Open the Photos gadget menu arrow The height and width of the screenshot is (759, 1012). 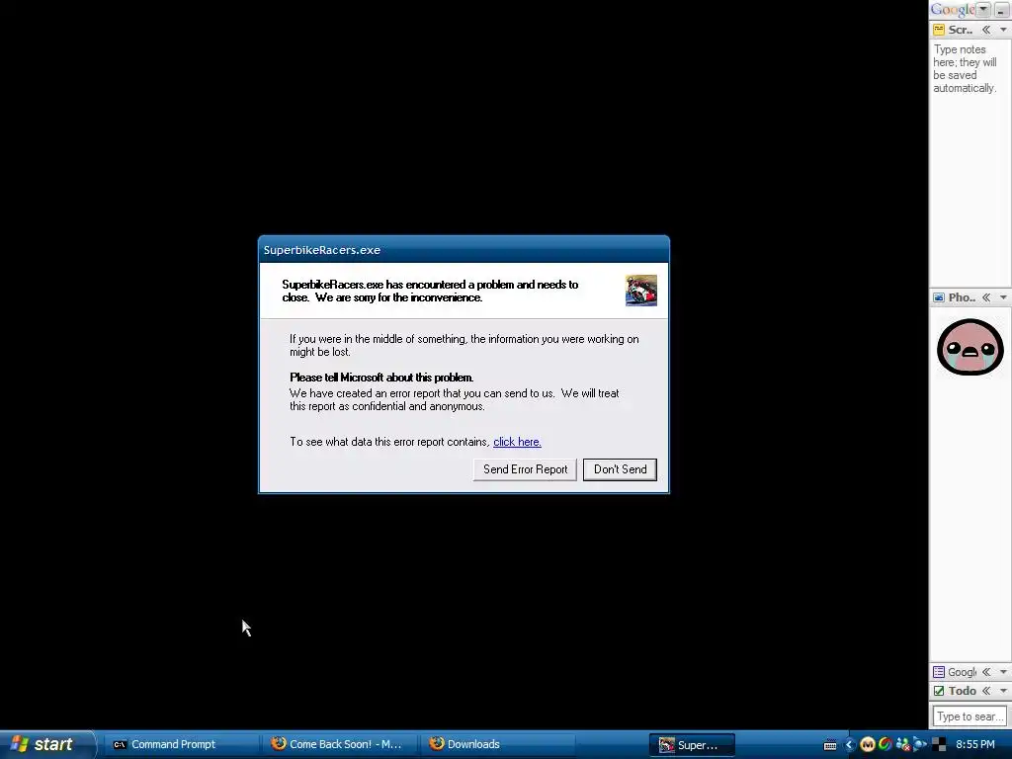pos(1003,297)
